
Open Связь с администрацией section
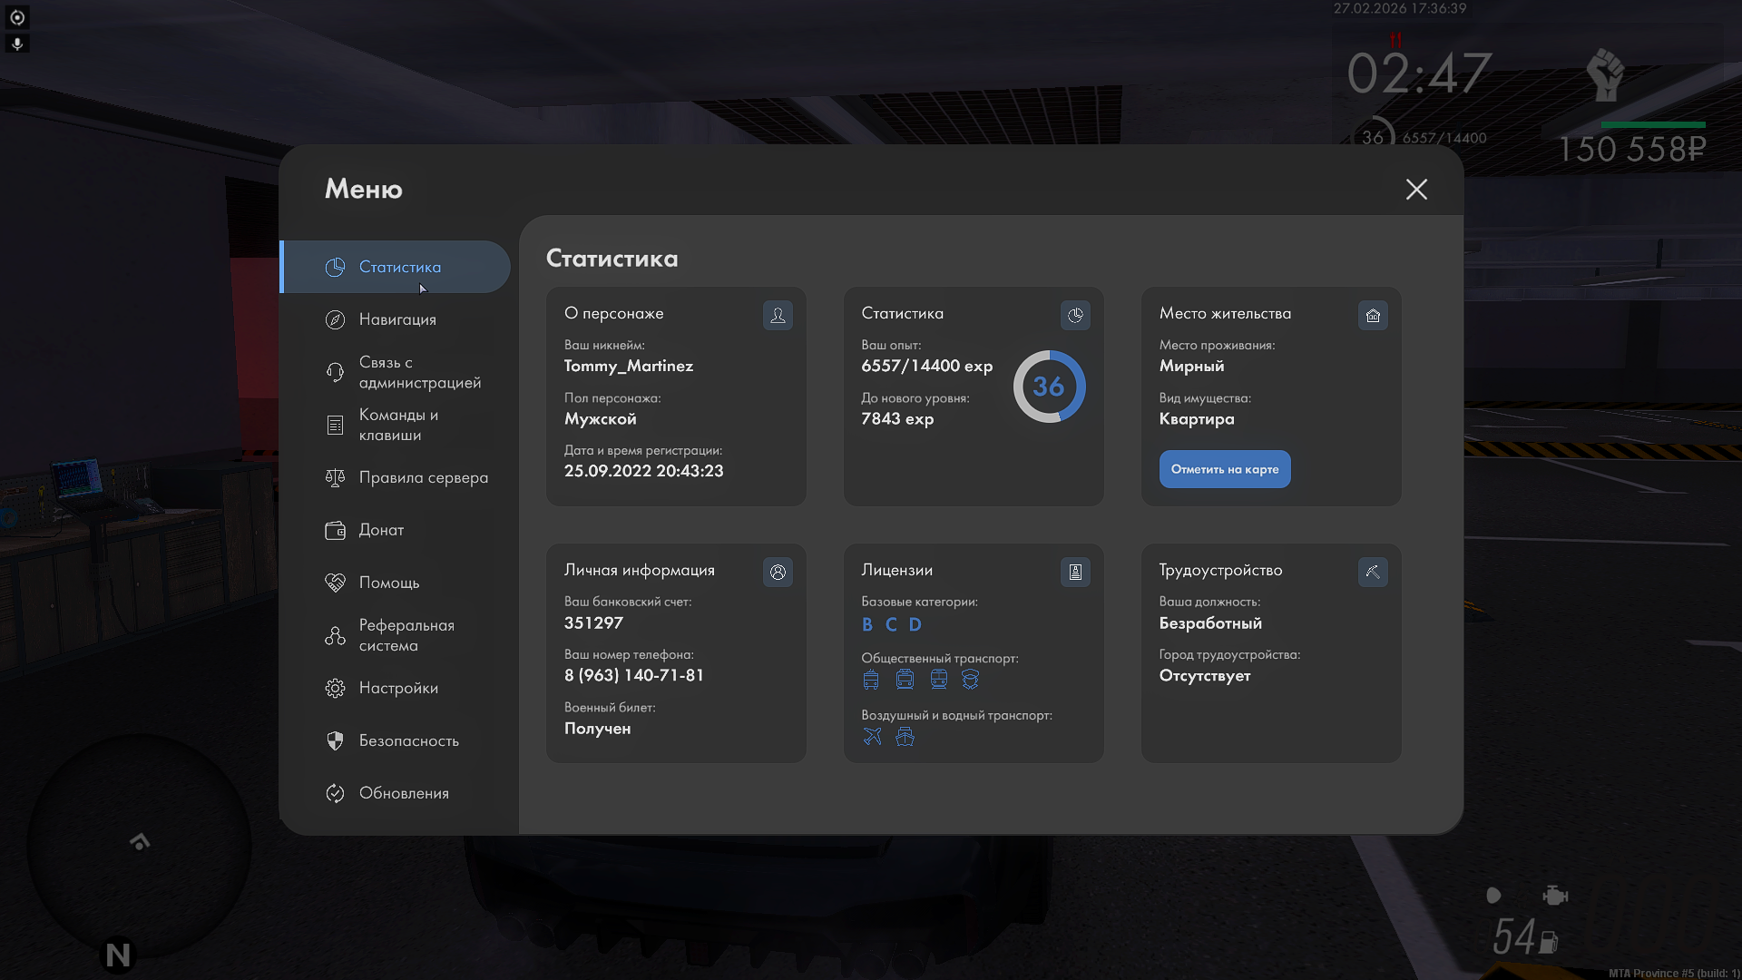tap(419, 372)
